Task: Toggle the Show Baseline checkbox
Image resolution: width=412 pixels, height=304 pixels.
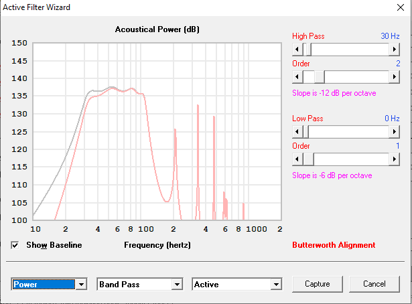Action: click(15, 245)
